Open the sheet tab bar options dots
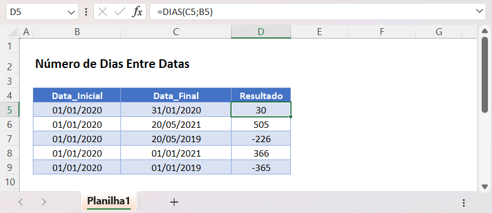This screenshot has width=492, height=213. tap(463, 203)
